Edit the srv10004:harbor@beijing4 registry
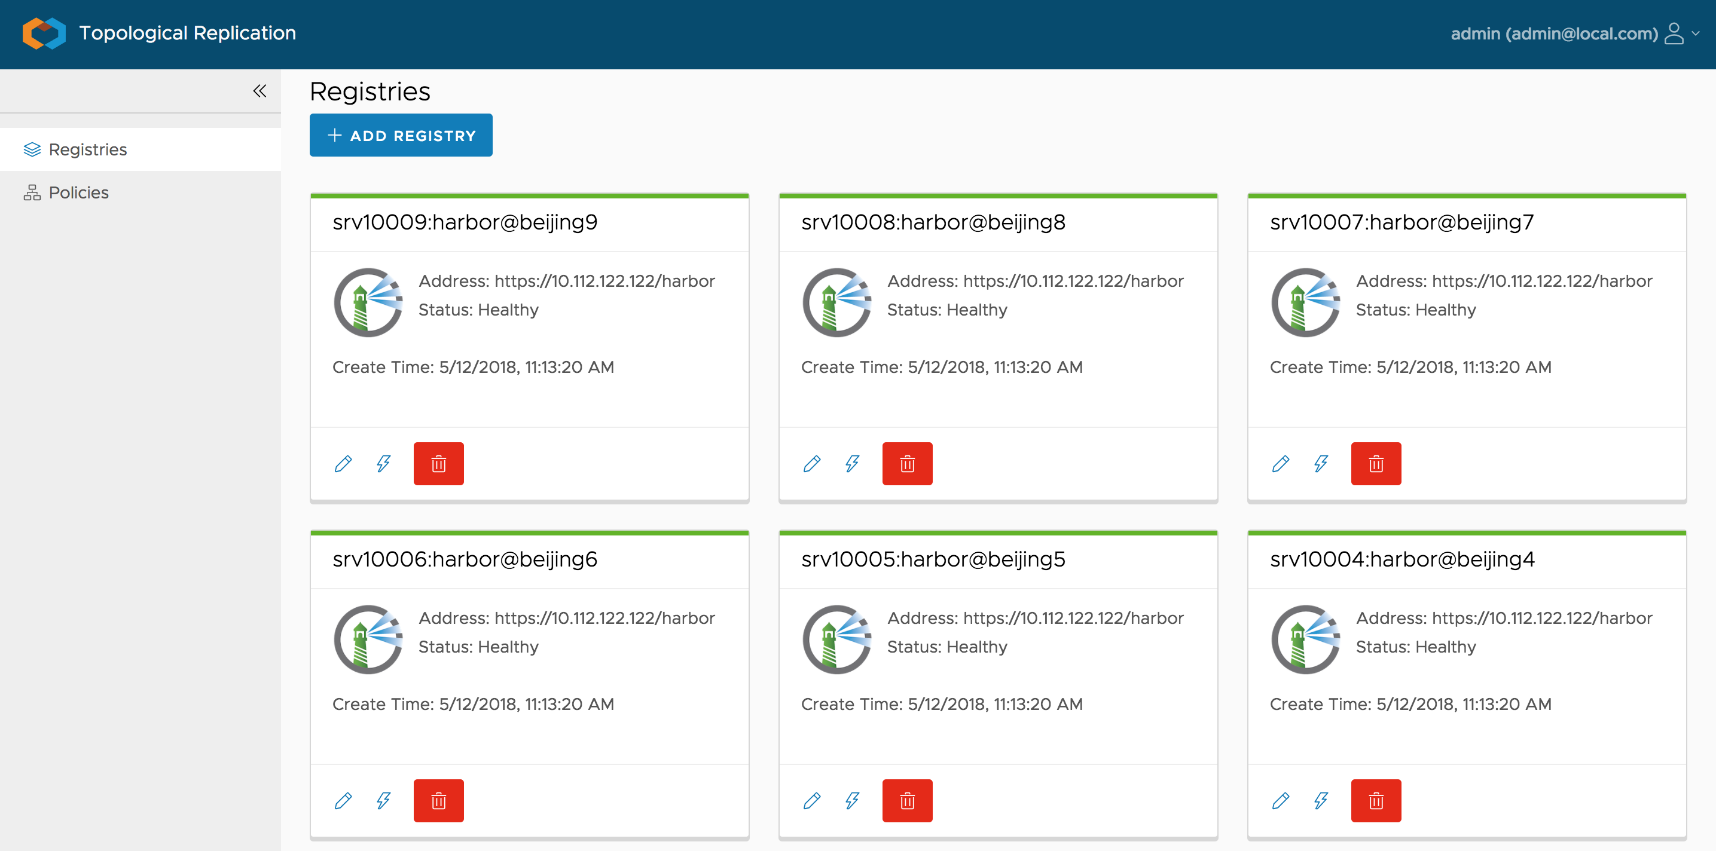Screen dimensions: 1716x851 tap(1280, 800)
